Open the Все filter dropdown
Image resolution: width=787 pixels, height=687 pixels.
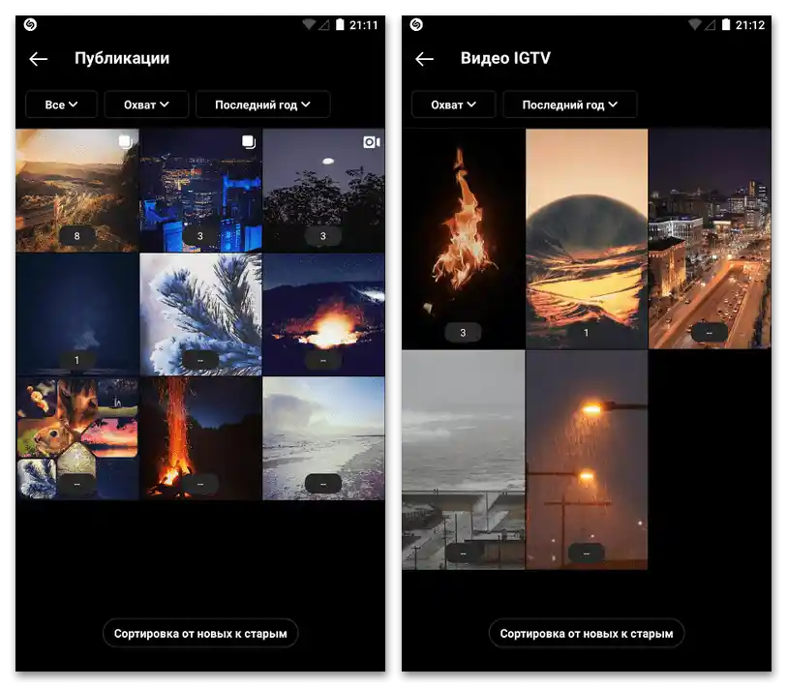(x=61, y=105)
